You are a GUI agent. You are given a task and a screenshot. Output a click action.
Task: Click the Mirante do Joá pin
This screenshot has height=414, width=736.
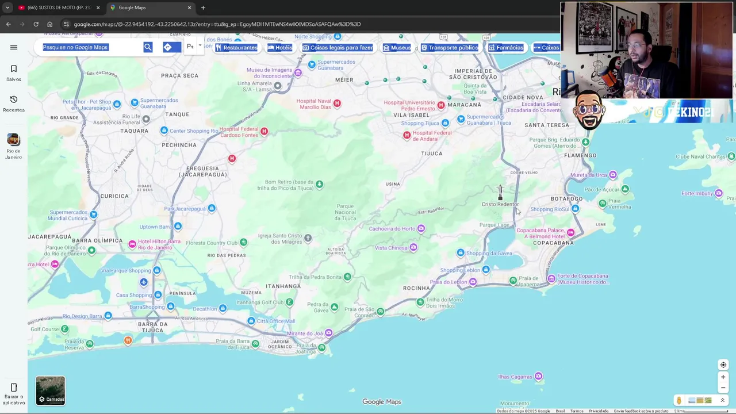pos(328,333)
